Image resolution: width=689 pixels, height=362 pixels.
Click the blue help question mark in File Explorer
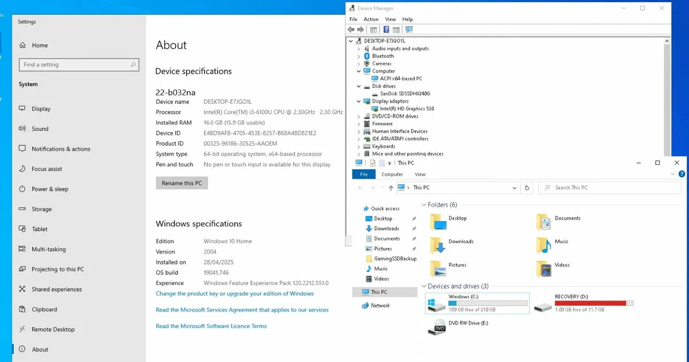click(682, 174)
